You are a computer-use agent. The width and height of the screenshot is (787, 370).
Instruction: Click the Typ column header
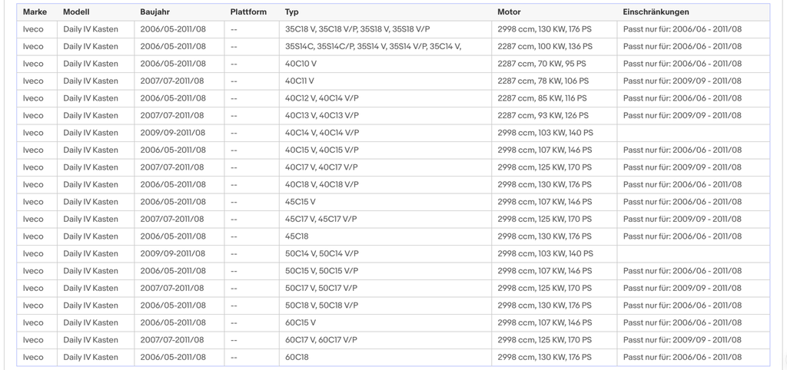pos(385,12)
